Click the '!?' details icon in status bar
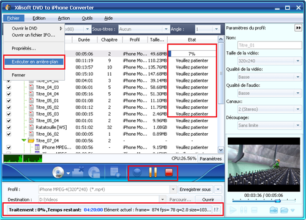Image resolution: width=306 pixels, height=220 pixels. pyautogui.click(x=216, y=210)
